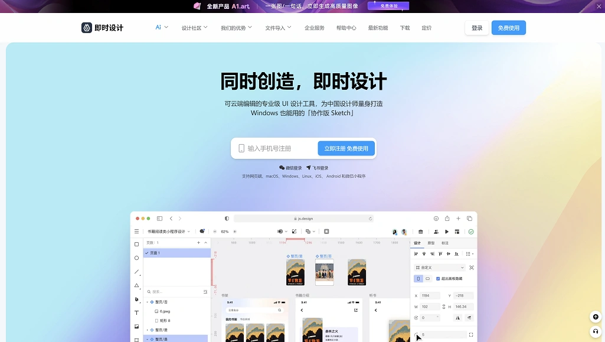This screenshot has height=342, width=605.
Task: Uncheck the 超出画板隐藏 checkbox
Action: click(437, 279)
